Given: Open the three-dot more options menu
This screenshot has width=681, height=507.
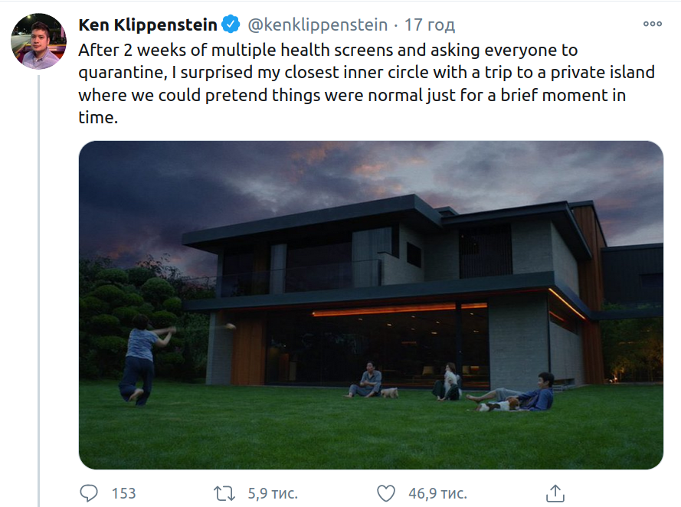Looking at the screenshot, I should click(x=652, y=25).
